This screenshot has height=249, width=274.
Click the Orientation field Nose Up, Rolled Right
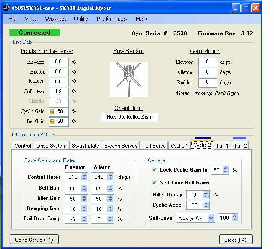(130, 118)
